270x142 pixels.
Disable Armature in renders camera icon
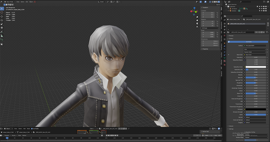[x=266, y=9]
